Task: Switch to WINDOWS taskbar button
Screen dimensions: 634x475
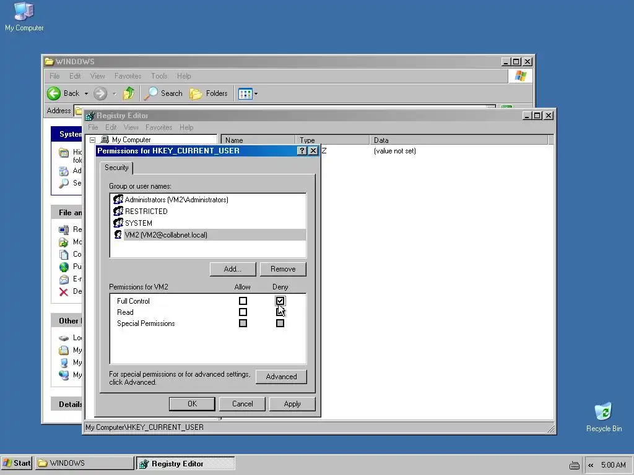Action: (84, 463)
